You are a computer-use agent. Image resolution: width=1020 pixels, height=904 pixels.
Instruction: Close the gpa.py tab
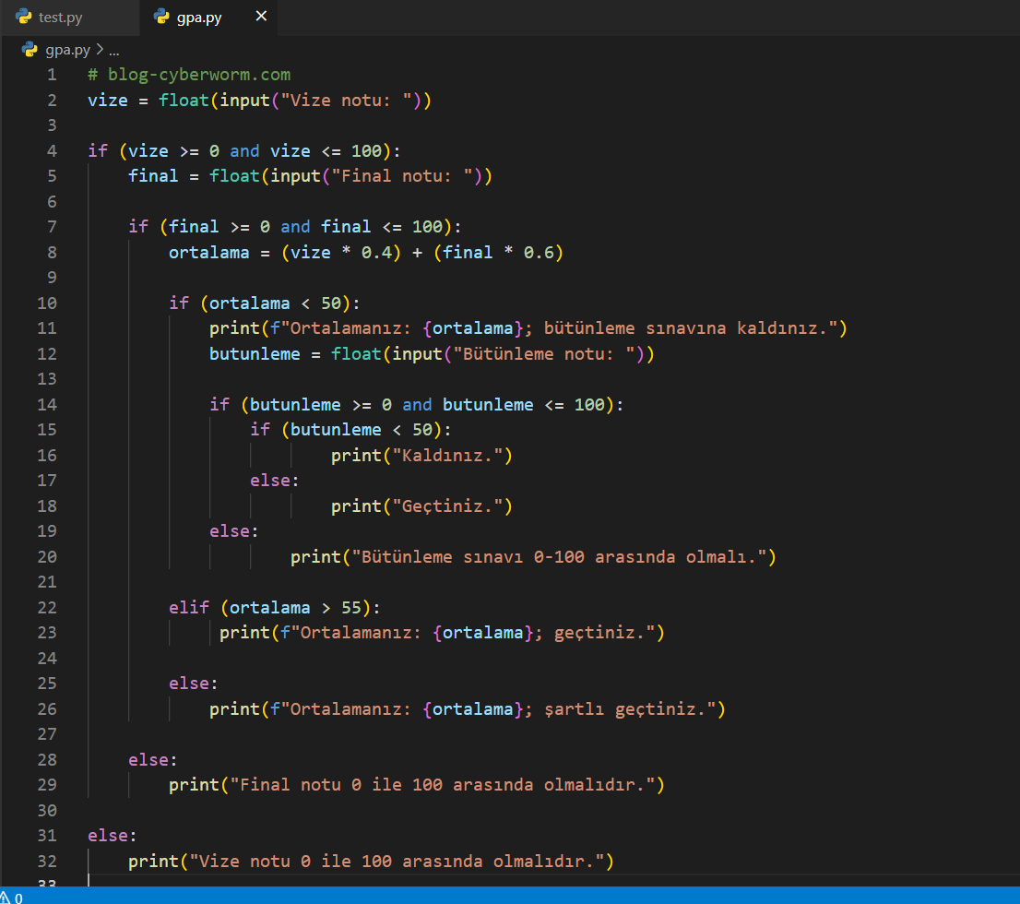[261, 17]
